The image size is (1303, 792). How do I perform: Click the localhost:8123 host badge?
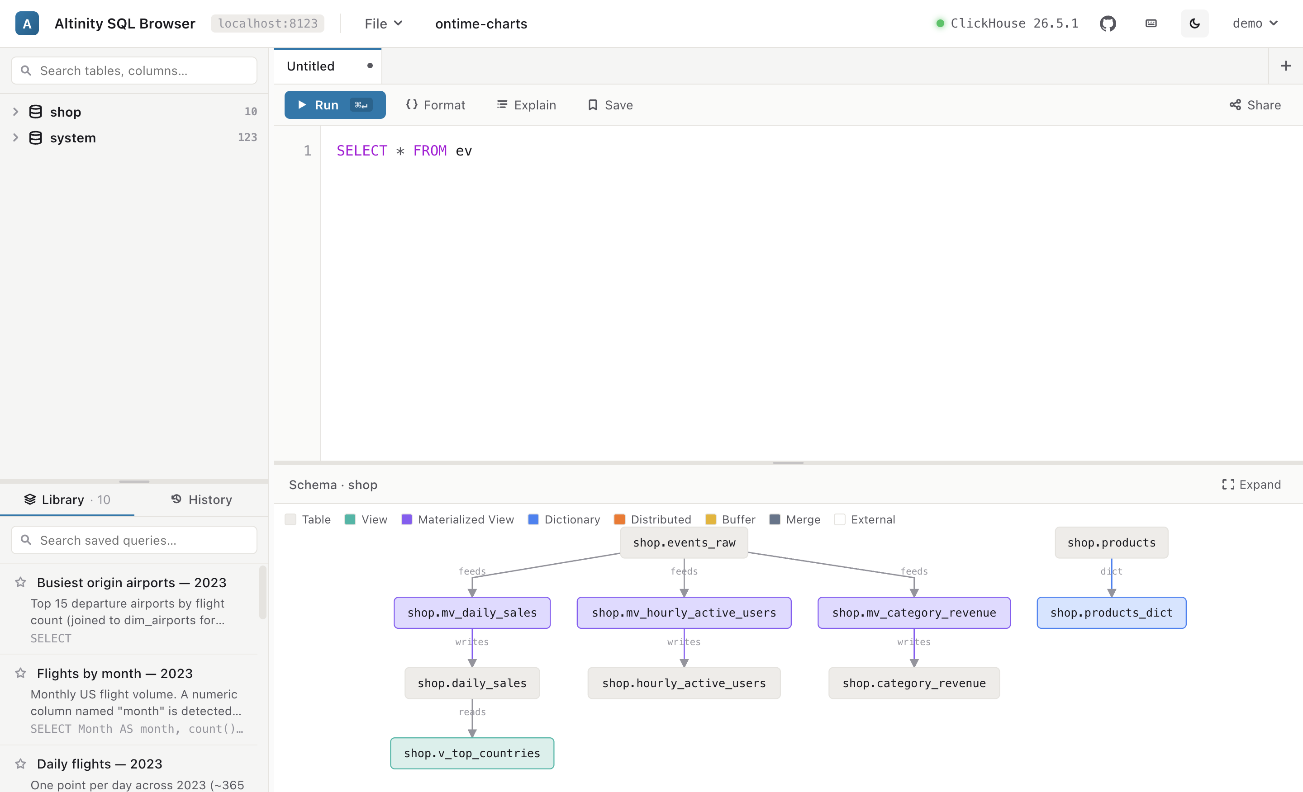(267, 23)
